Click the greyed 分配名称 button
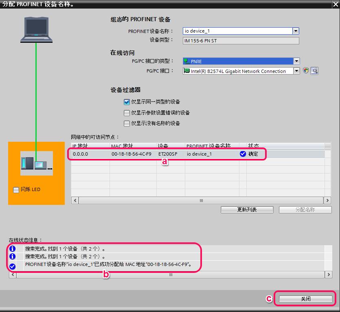Screen dimensions: 340x312 pyautogui.click(x=305, y=210)
